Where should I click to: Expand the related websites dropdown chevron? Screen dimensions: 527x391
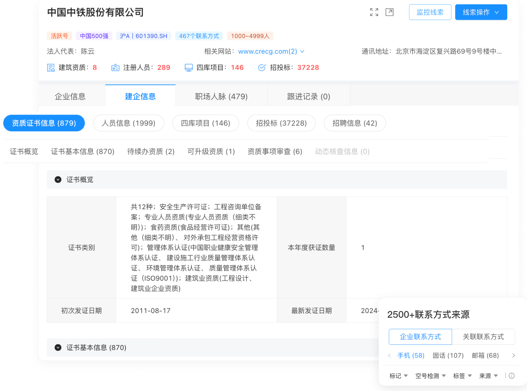[302, 51]
